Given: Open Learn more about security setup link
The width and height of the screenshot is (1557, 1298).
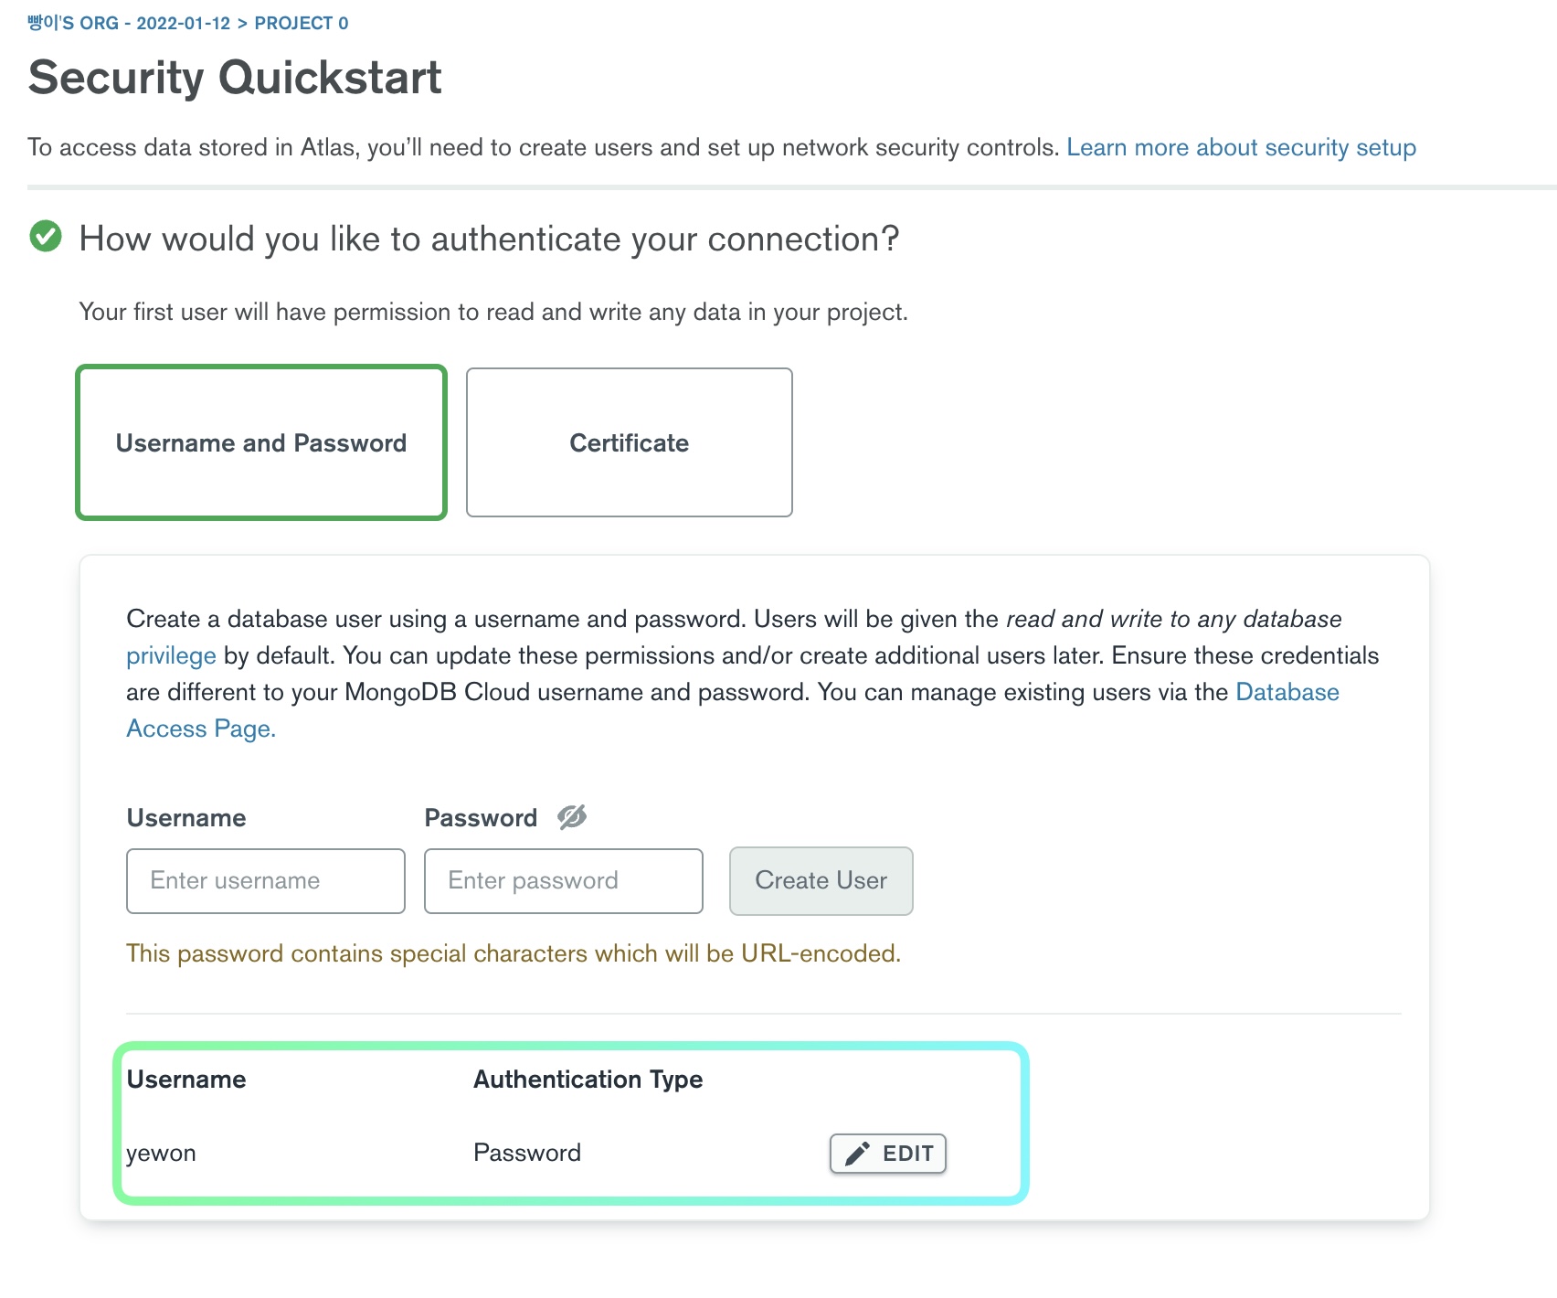Looking at the screenshot, I should pyautogui.click(x=1241, y=147).
